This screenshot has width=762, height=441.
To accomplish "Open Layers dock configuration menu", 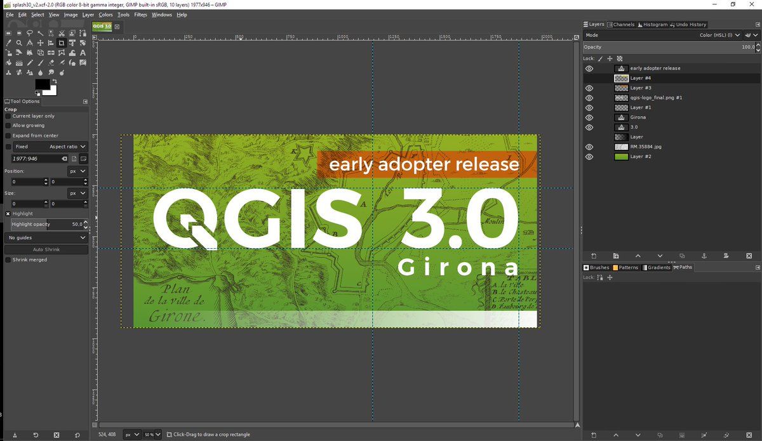I will [x=758, y=25].
